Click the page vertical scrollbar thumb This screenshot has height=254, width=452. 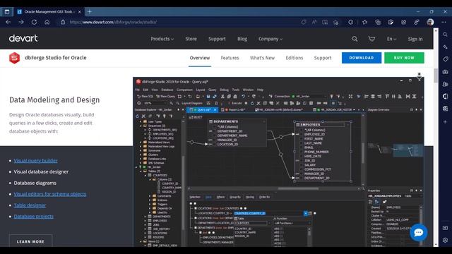[436, 75]
